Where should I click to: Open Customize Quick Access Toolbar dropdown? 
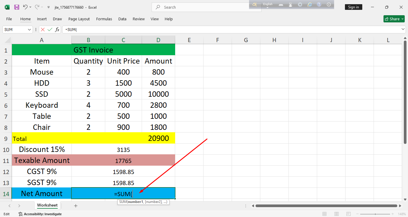click(x=49, y=7)
